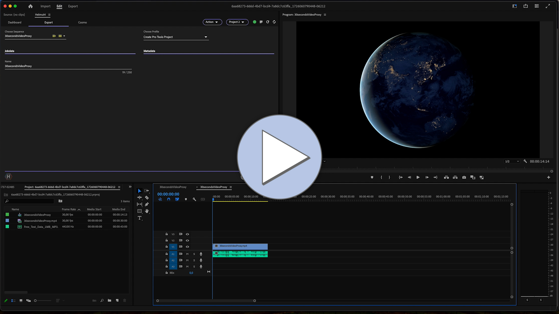Click project panel zoom slider

point(43,301)
